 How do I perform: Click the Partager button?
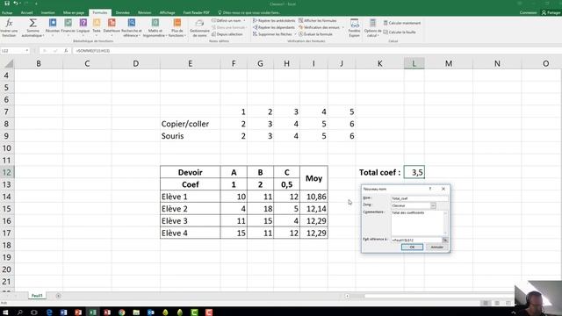click(551, 12)
